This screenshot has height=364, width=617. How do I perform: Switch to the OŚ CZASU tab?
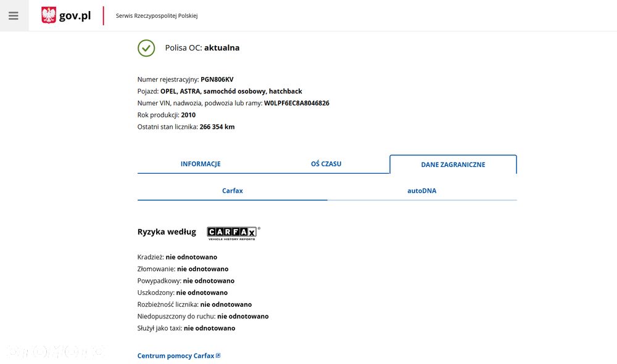click(x=326, y=164)
